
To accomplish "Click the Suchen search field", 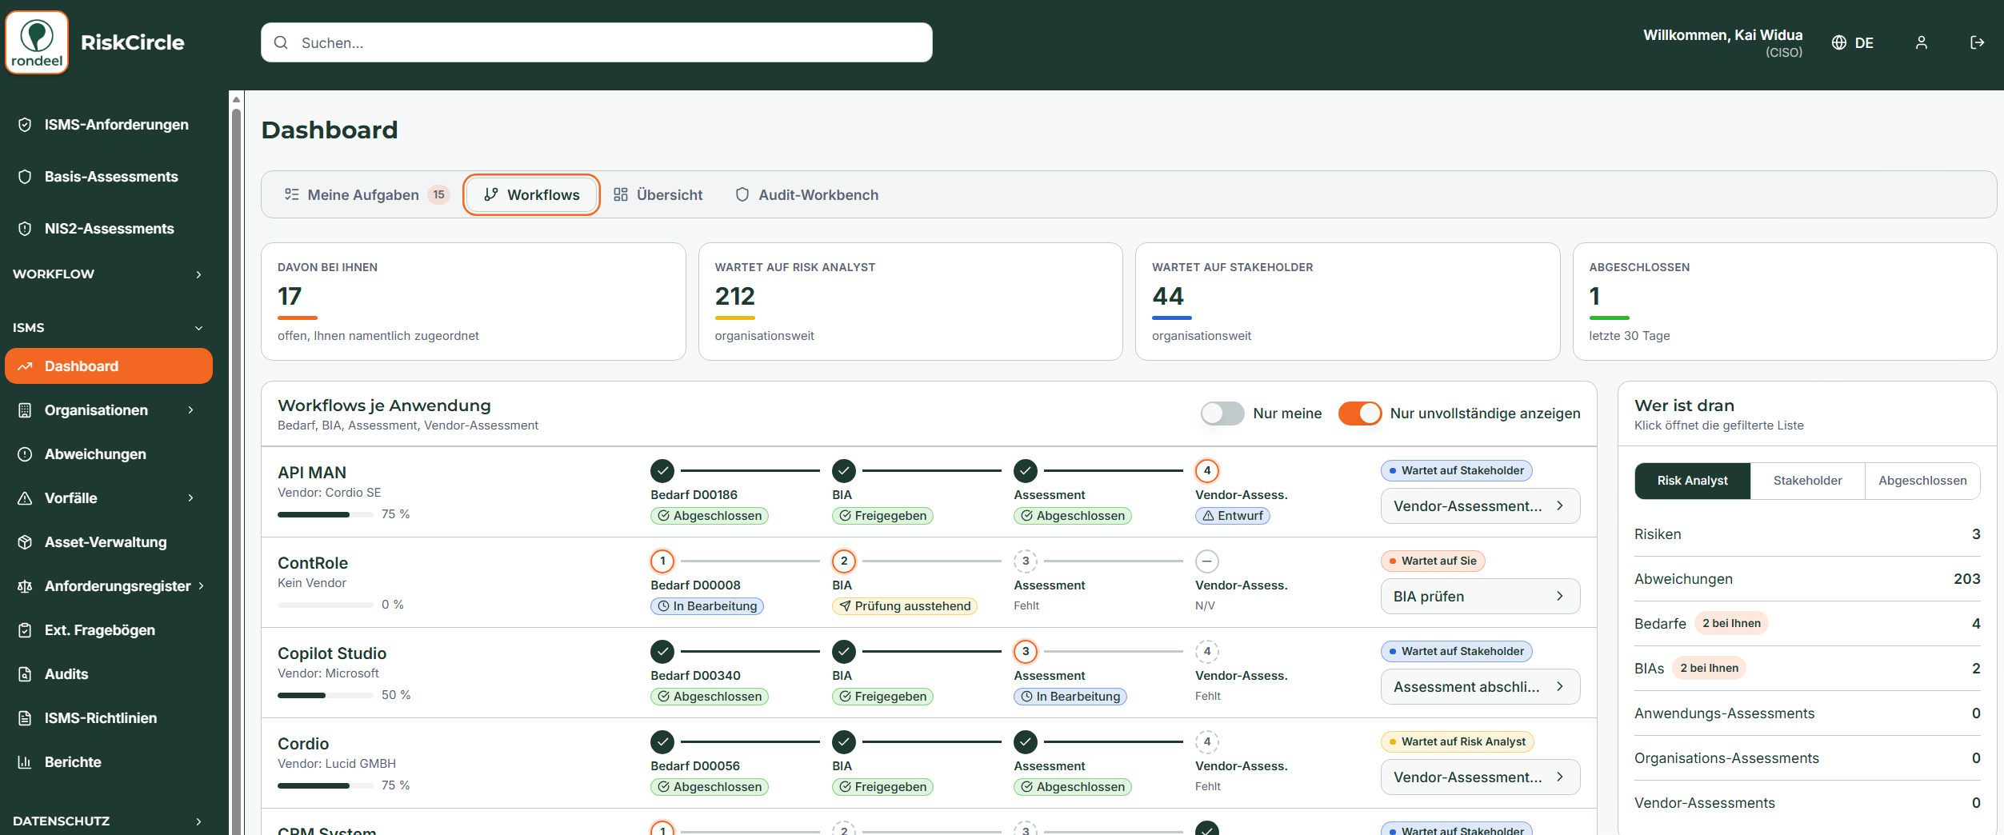I will 596,42.
